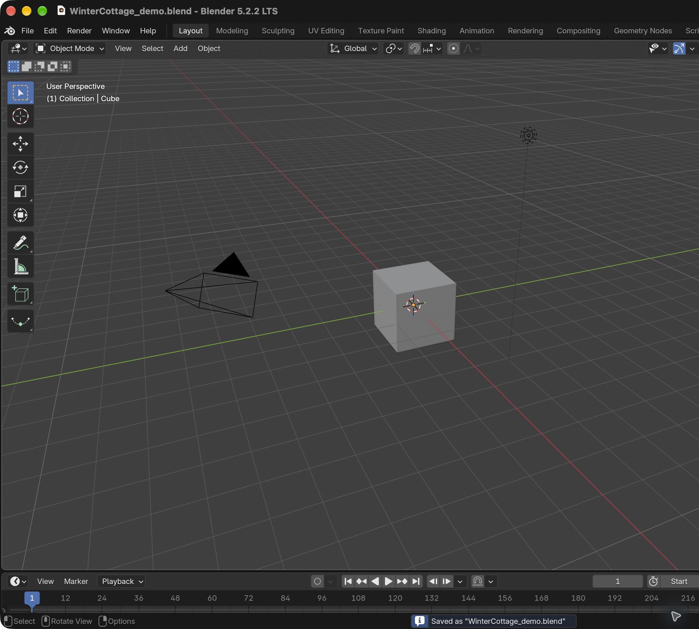Select the Scale tool

point(20,191)
